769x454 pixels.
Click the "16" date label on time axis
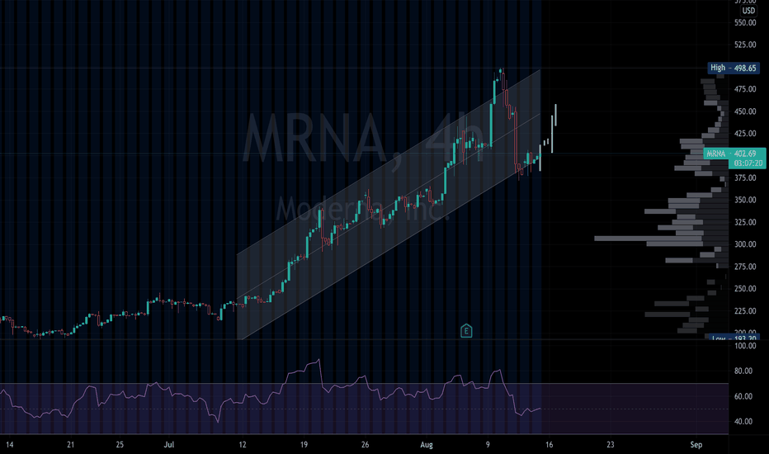[549, 445]
